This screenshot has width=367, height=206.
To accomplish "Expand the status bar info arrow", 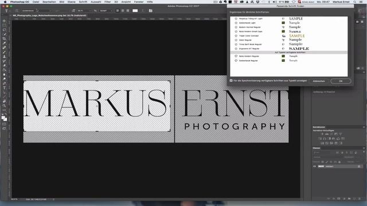I will coord(53,199).
